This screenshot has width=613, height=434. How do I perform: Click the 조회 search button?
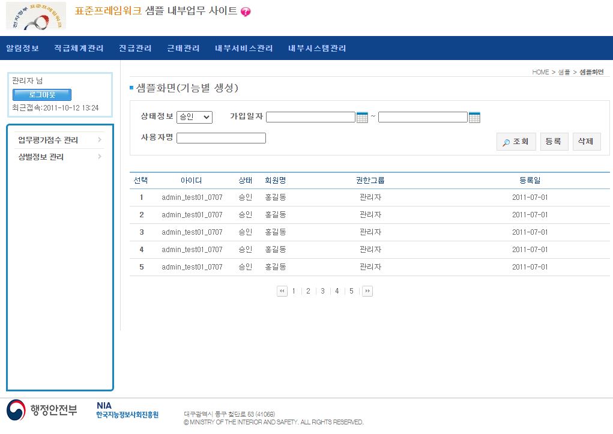(x=516, y=142)
